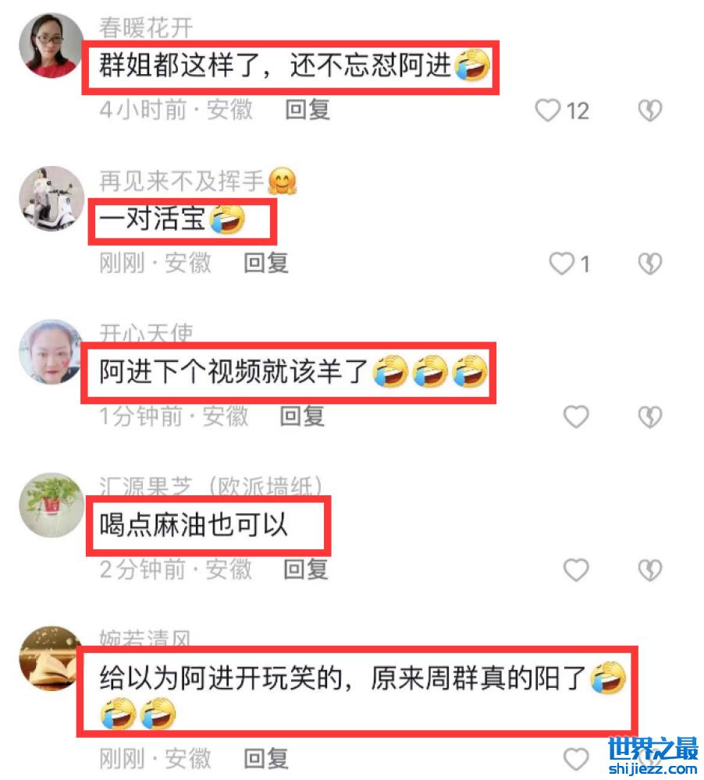Like the comment by 开心天使
Screen dimensions: 704x780
[x=576, y=417]
